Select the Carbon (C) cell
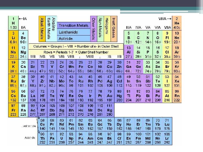The width and height of the screenshot is (203, 152). click(138, 37)
